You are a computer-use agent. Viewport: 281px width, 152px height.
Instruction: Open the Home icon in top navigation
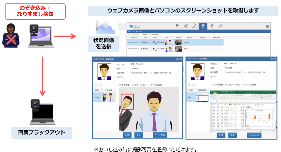[177, 26]
